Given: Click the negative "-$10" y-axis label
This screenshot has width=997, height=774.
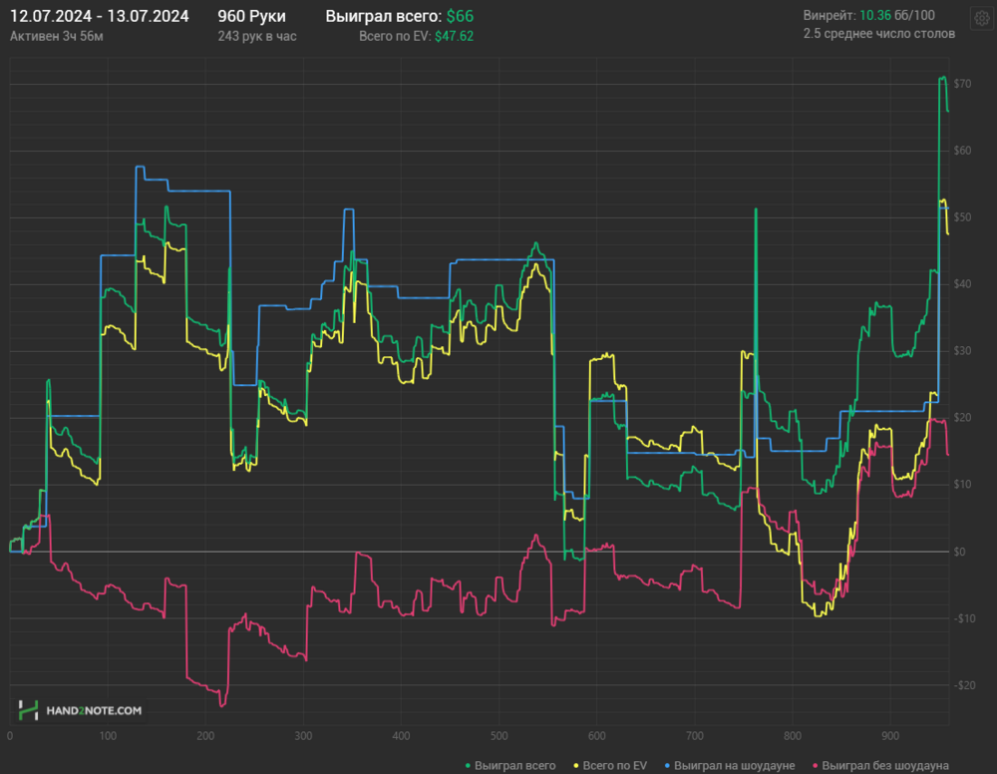Looking at the screenshot, I should point(964,618).
